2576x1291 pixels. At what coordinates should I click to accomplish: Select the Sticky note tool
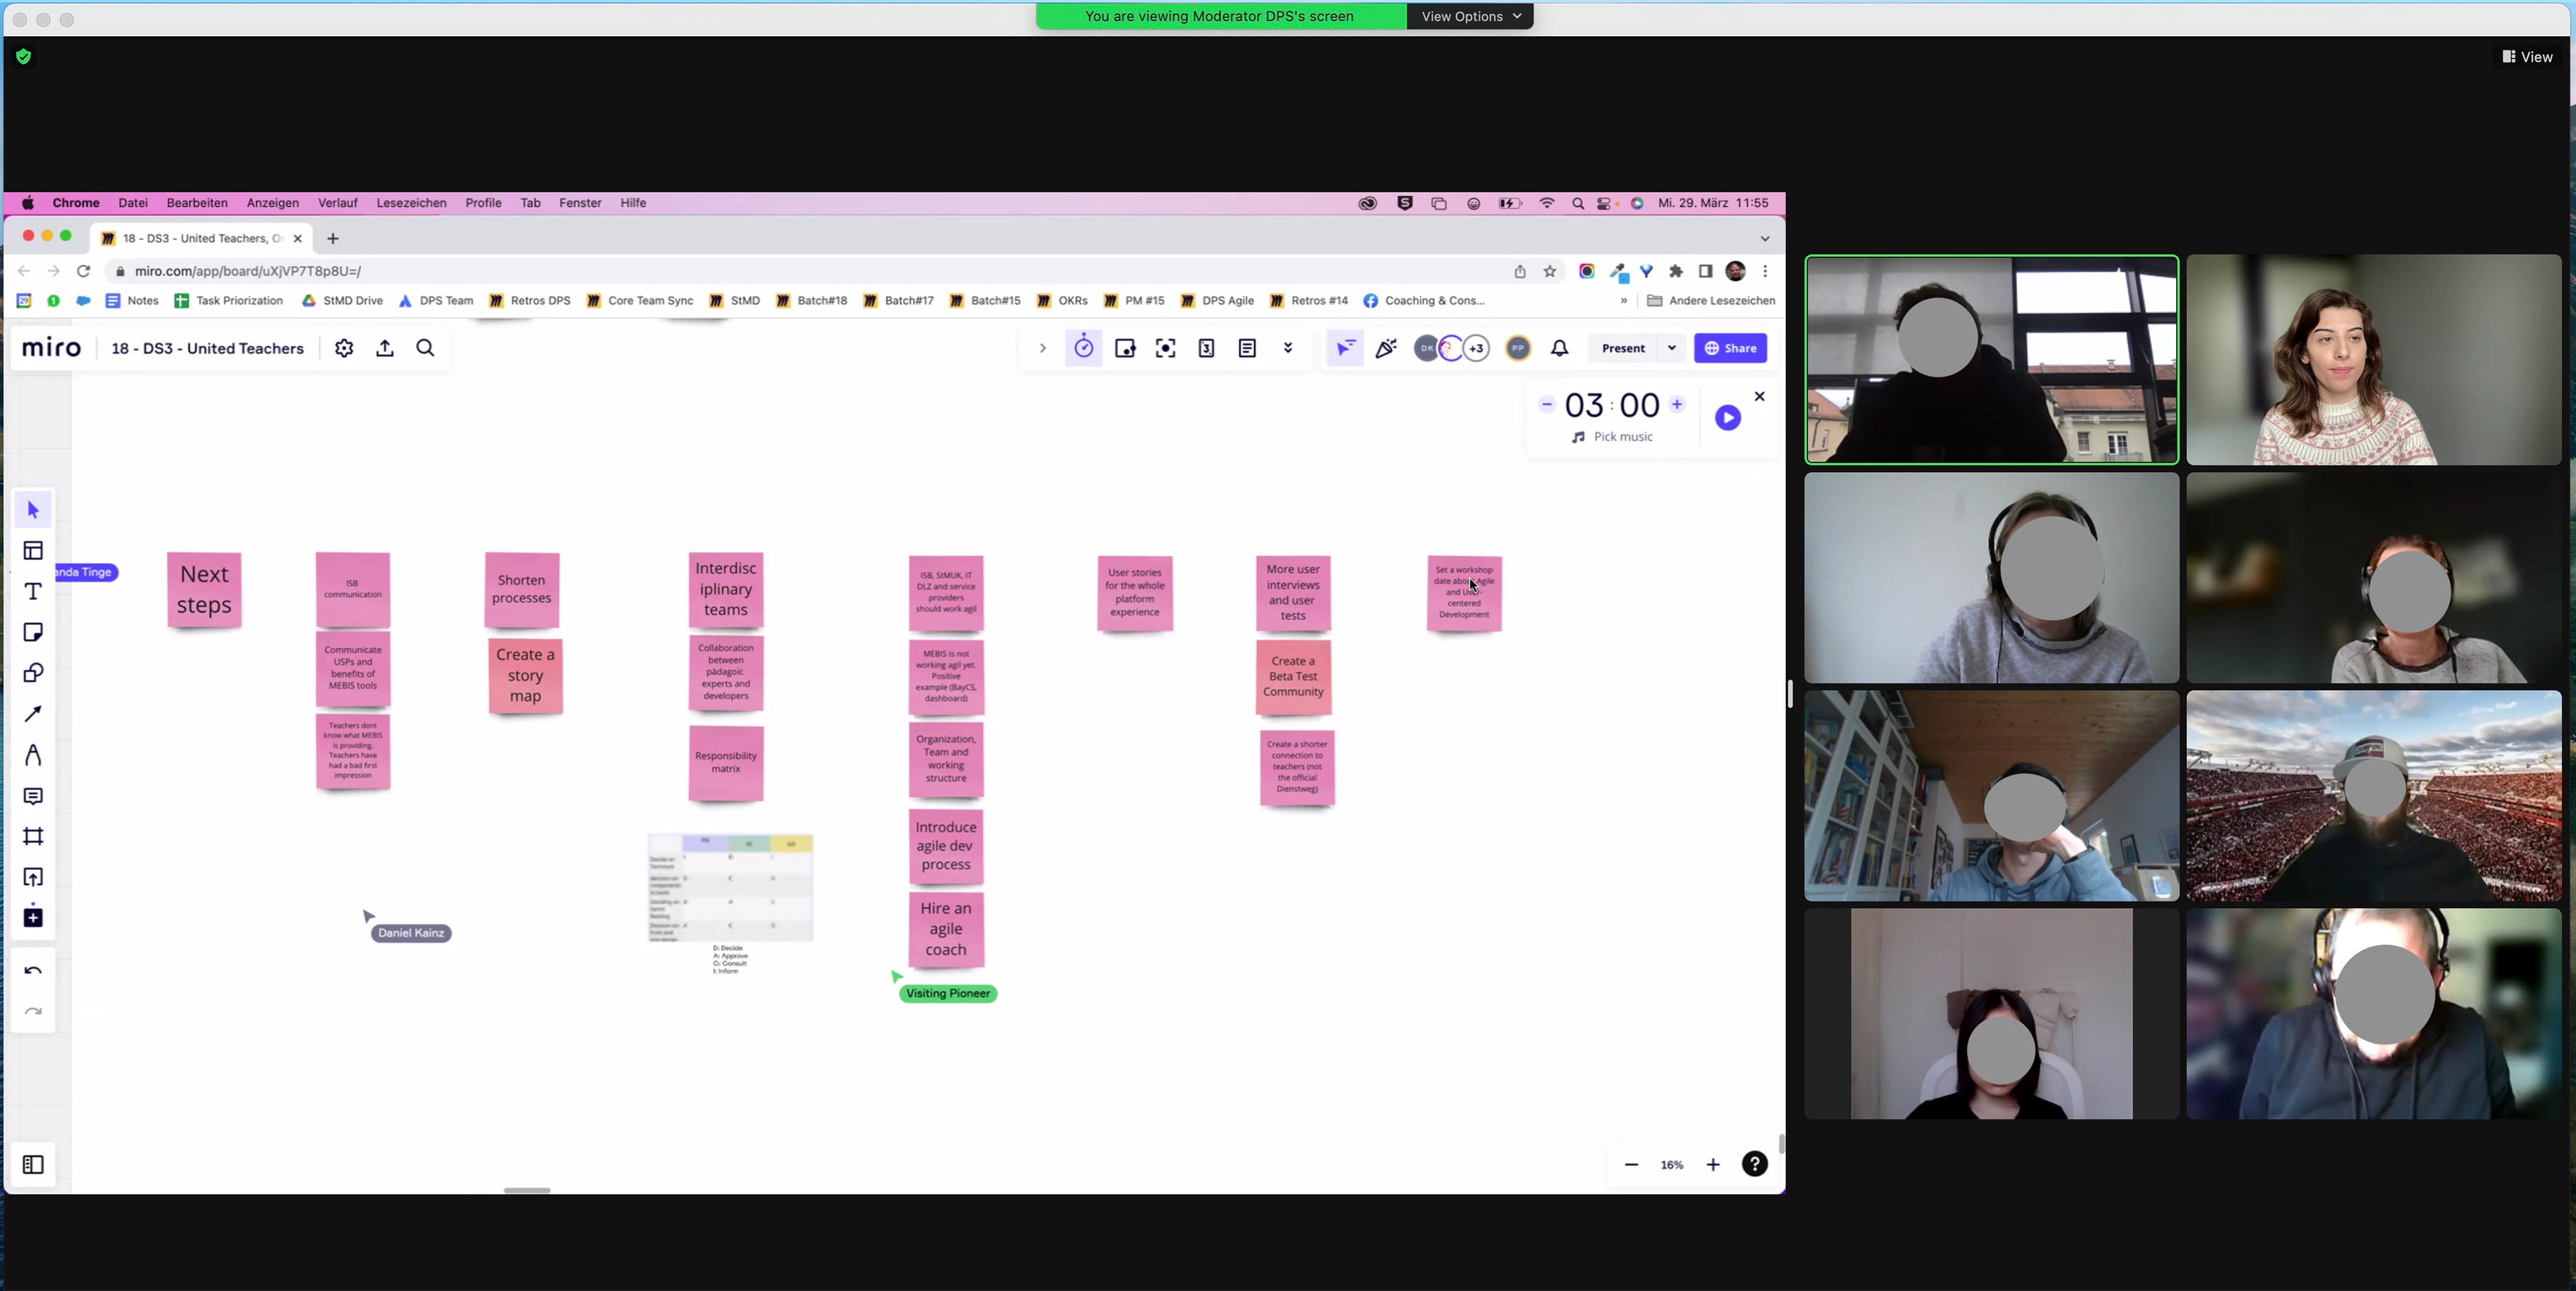point(33,632)
